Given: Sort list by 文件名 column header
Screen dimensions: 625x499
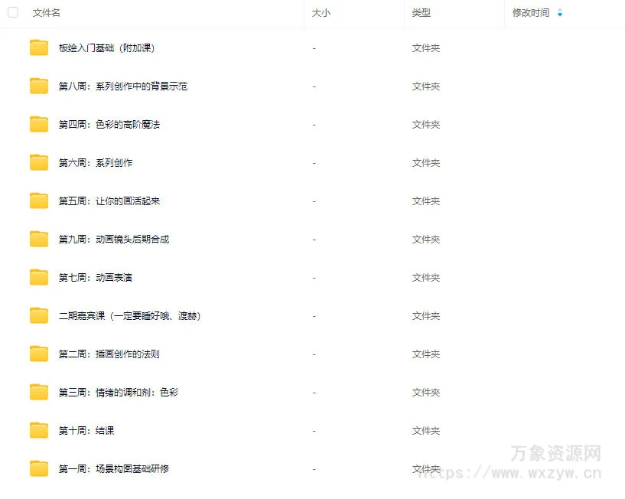Looking at the screenshot, I should (x=47, y=13).
